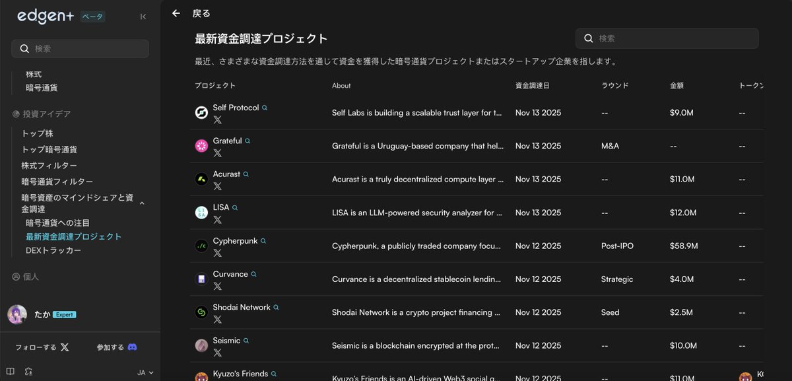
Task: Click magnifier icon next to Shodai Network
Action: [x=276, y=308]
